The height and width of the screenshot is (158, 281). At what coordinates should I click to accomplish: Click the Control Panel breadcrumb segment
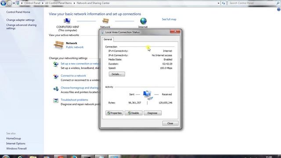click(32, 3)
